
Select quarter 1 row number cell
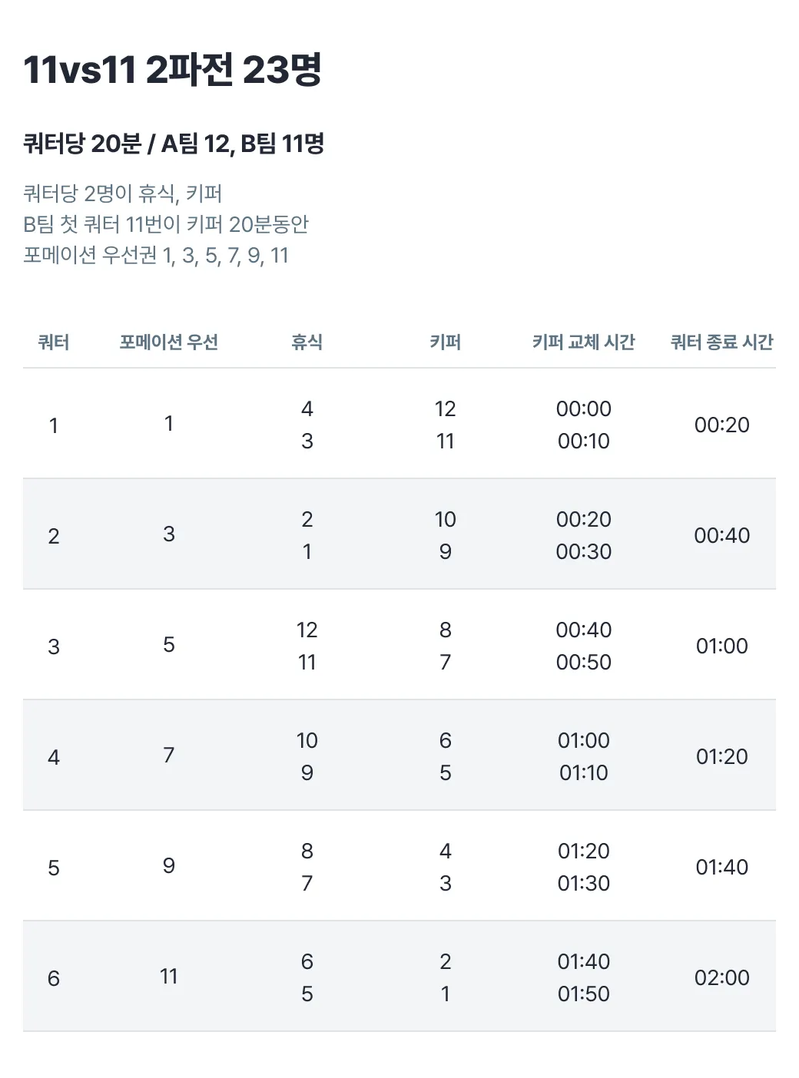click(x=54, y=425)
